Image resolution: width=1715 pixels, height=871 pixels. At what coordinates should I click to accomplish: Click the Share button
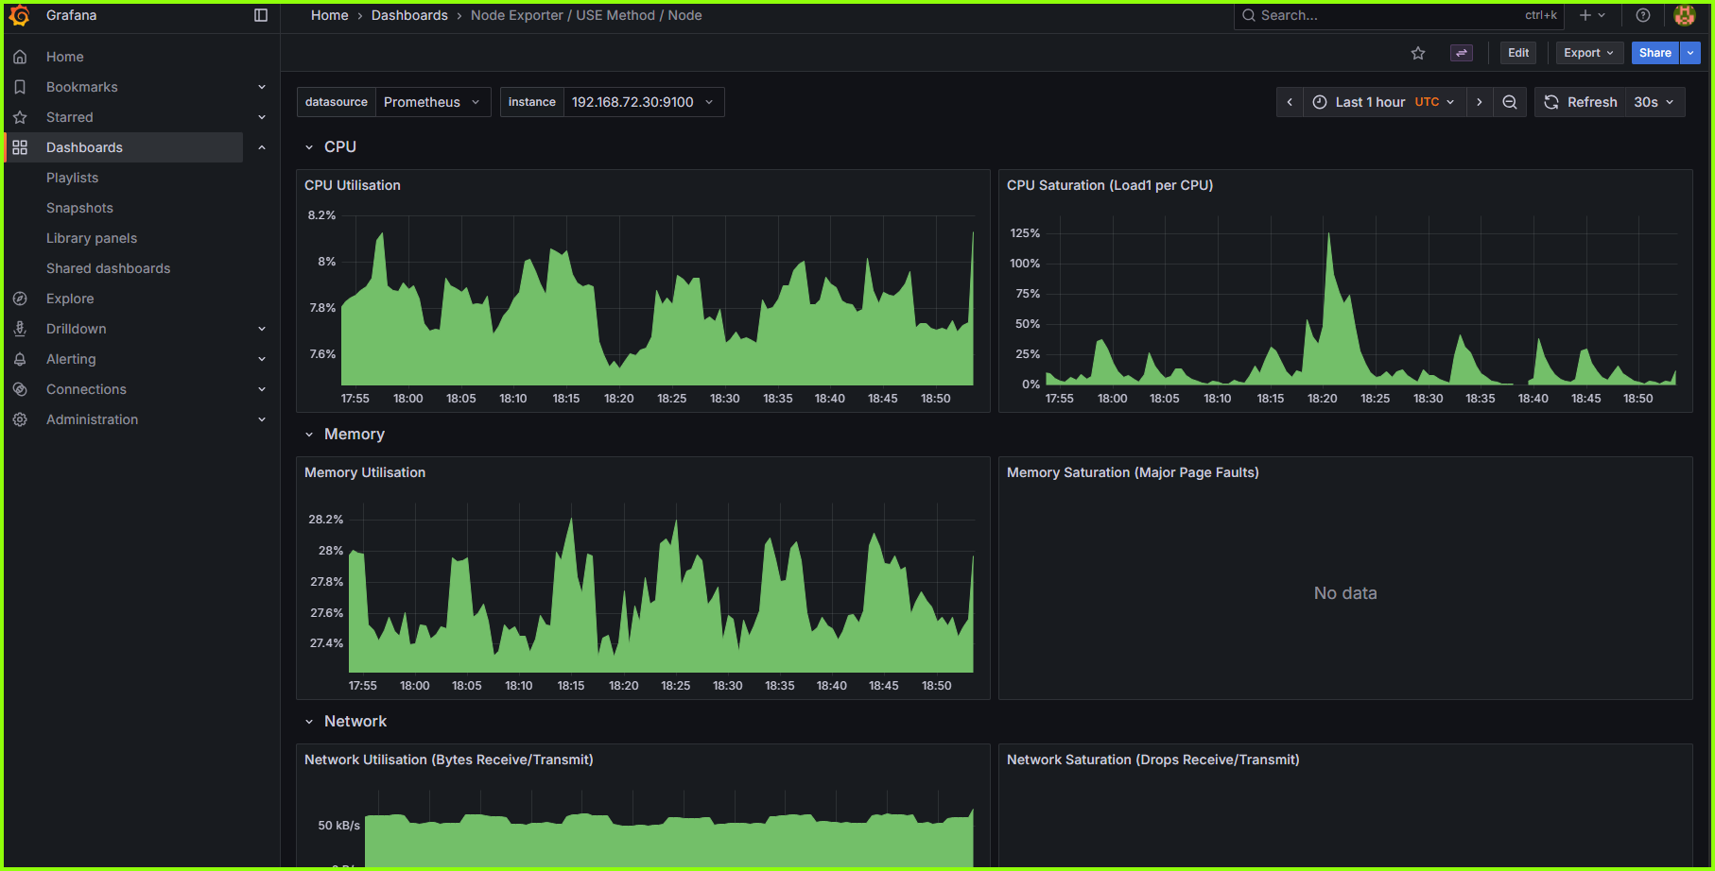[1654, 53]
